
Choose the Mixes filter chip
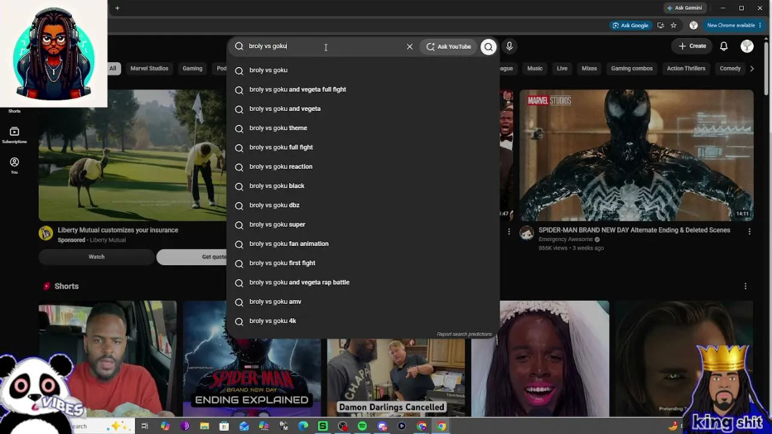[x=589, y=69]
